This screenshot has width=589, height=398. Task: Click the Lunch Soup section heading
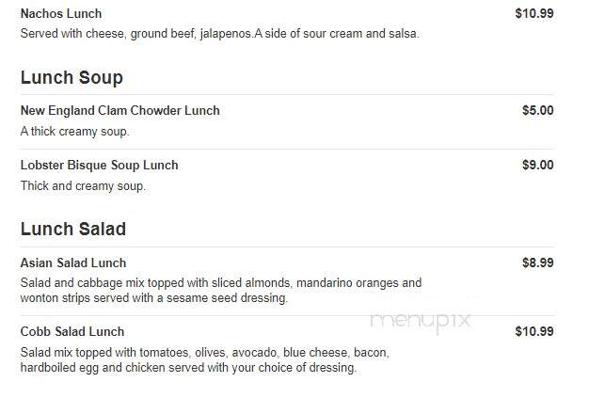72,78
